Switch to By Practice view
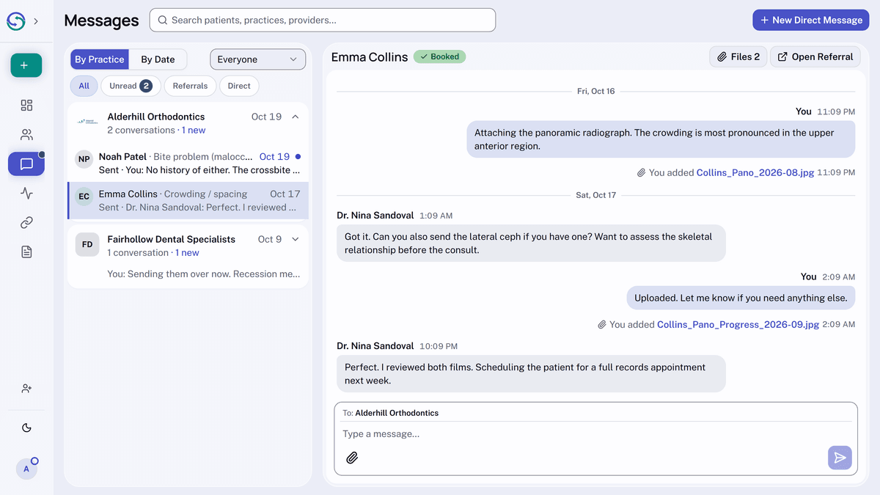880x495 pixels. click(x=99, y=59)
